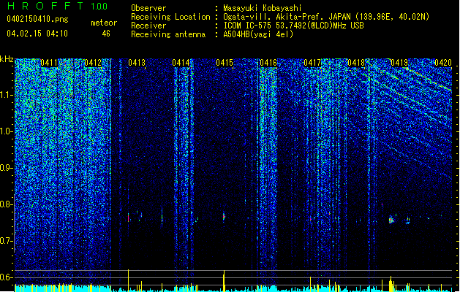Click the tall yellow amplitude spike below 0415
The height and width of the screenshot is (292, 460).
coord(224,280)
